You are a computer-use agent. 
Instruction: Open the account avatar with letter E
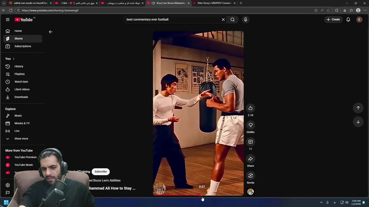point(359,20)
